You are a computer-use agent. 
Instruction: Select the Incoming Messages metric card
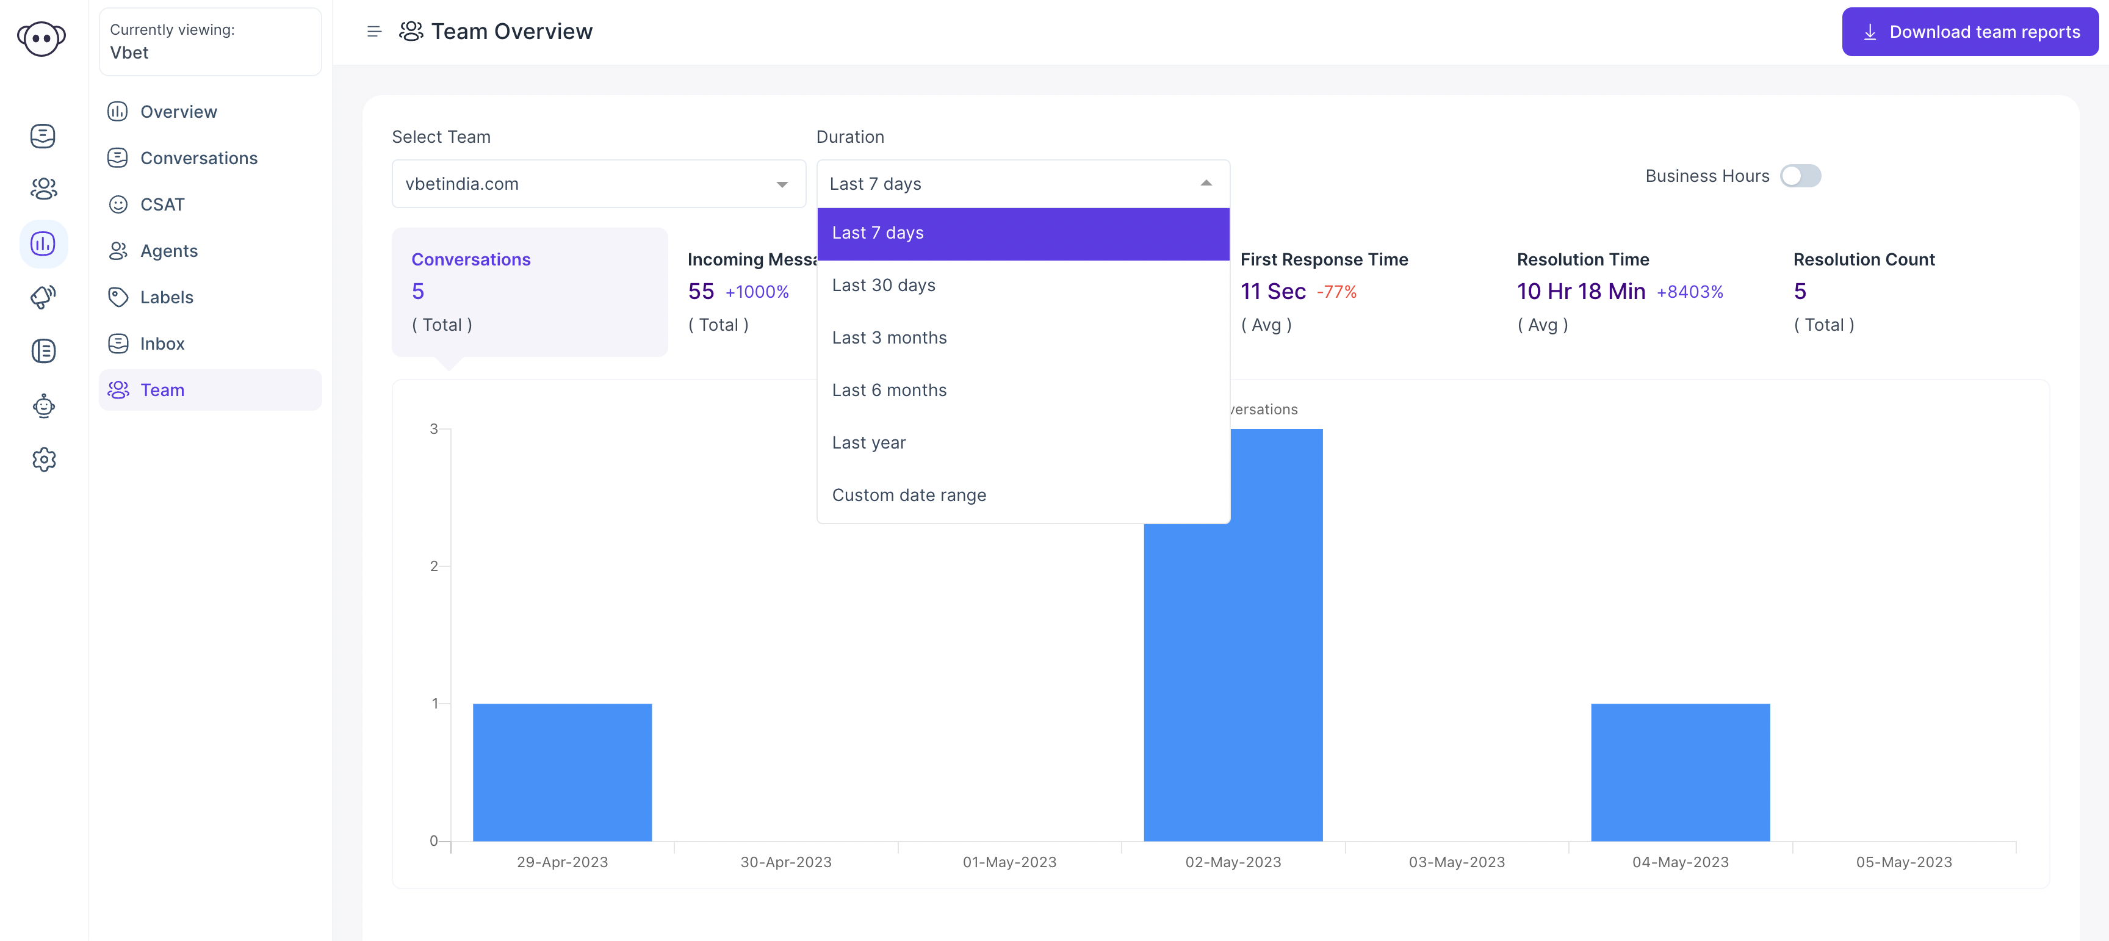743,292
